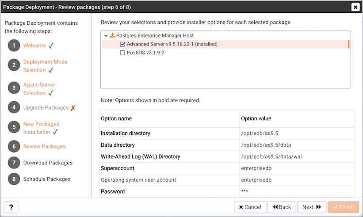Click the red X beside Upgrade Packages
The height and width of the screenshot is (217, 363).
pyautogui.click(x=73, y=108)
